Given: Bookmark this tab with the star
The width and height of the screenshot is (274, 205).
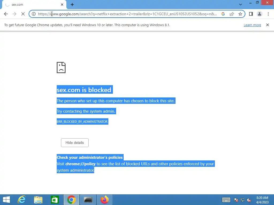Looking at the screenshot, I should pyautogui.click(x=240, y=14).
